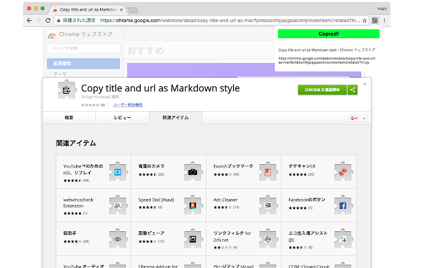Screen dimensions: 429x268
Task: Click the ニコ生入場アシスト title text
Action: click(x=308, y=237)
